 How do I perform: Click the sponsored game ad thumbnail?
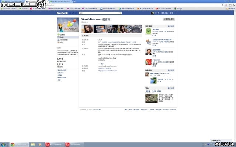pos(152,98)
